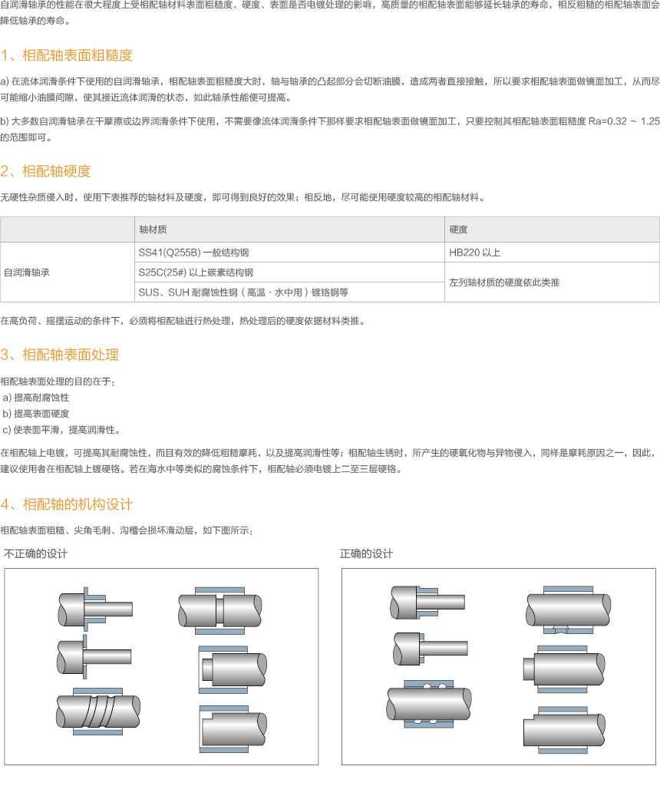Click the paragraph starting a) 在流体润滑条件下
This screenshot has height=786, width=660.
330,89
